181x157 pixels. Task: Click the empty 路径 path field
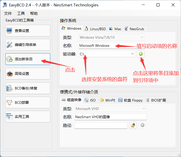pos(101,125)
